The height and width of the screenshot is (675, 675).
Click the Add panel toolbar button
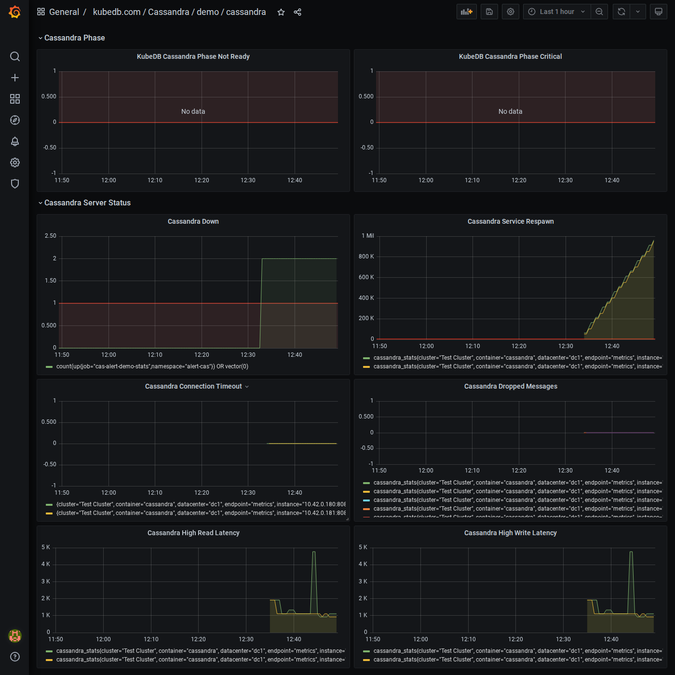click(x=467, y=12)
